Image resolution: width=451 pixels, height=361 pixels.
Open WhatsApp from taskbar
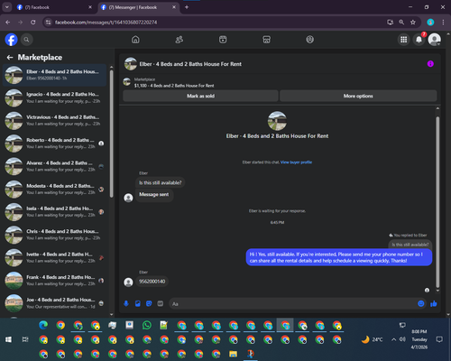click(x=147, y=325)
